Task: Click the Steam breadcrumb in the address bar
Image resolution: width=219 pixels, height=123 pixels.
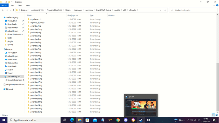Action: coord(68,10)
